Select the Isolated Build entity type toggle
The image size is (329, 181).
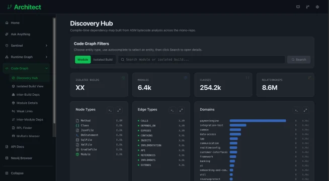pyautogui.click(x=103, y=60)
